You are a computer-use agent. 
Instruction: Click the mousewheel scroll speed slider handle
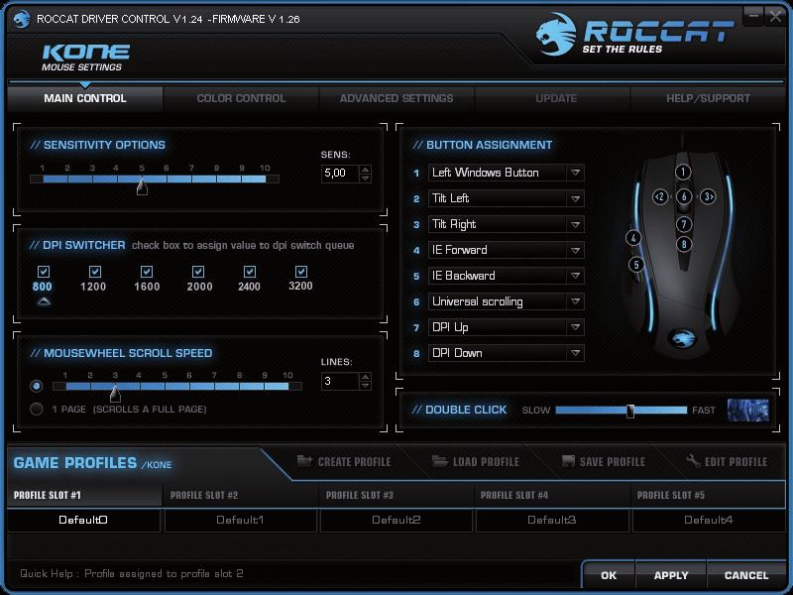[115, 393]
